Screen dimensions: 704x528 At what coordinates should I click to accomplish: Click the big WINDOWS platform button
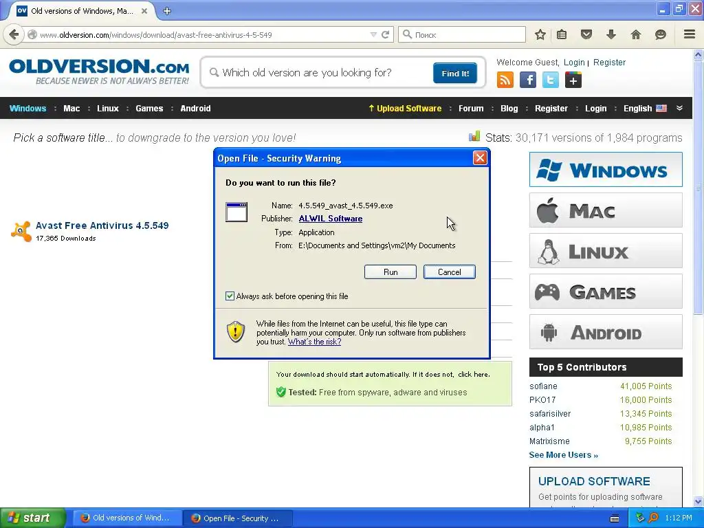(606, 170)
